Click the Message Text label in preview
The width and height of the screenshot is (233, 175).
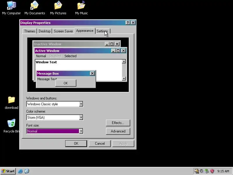47,79
